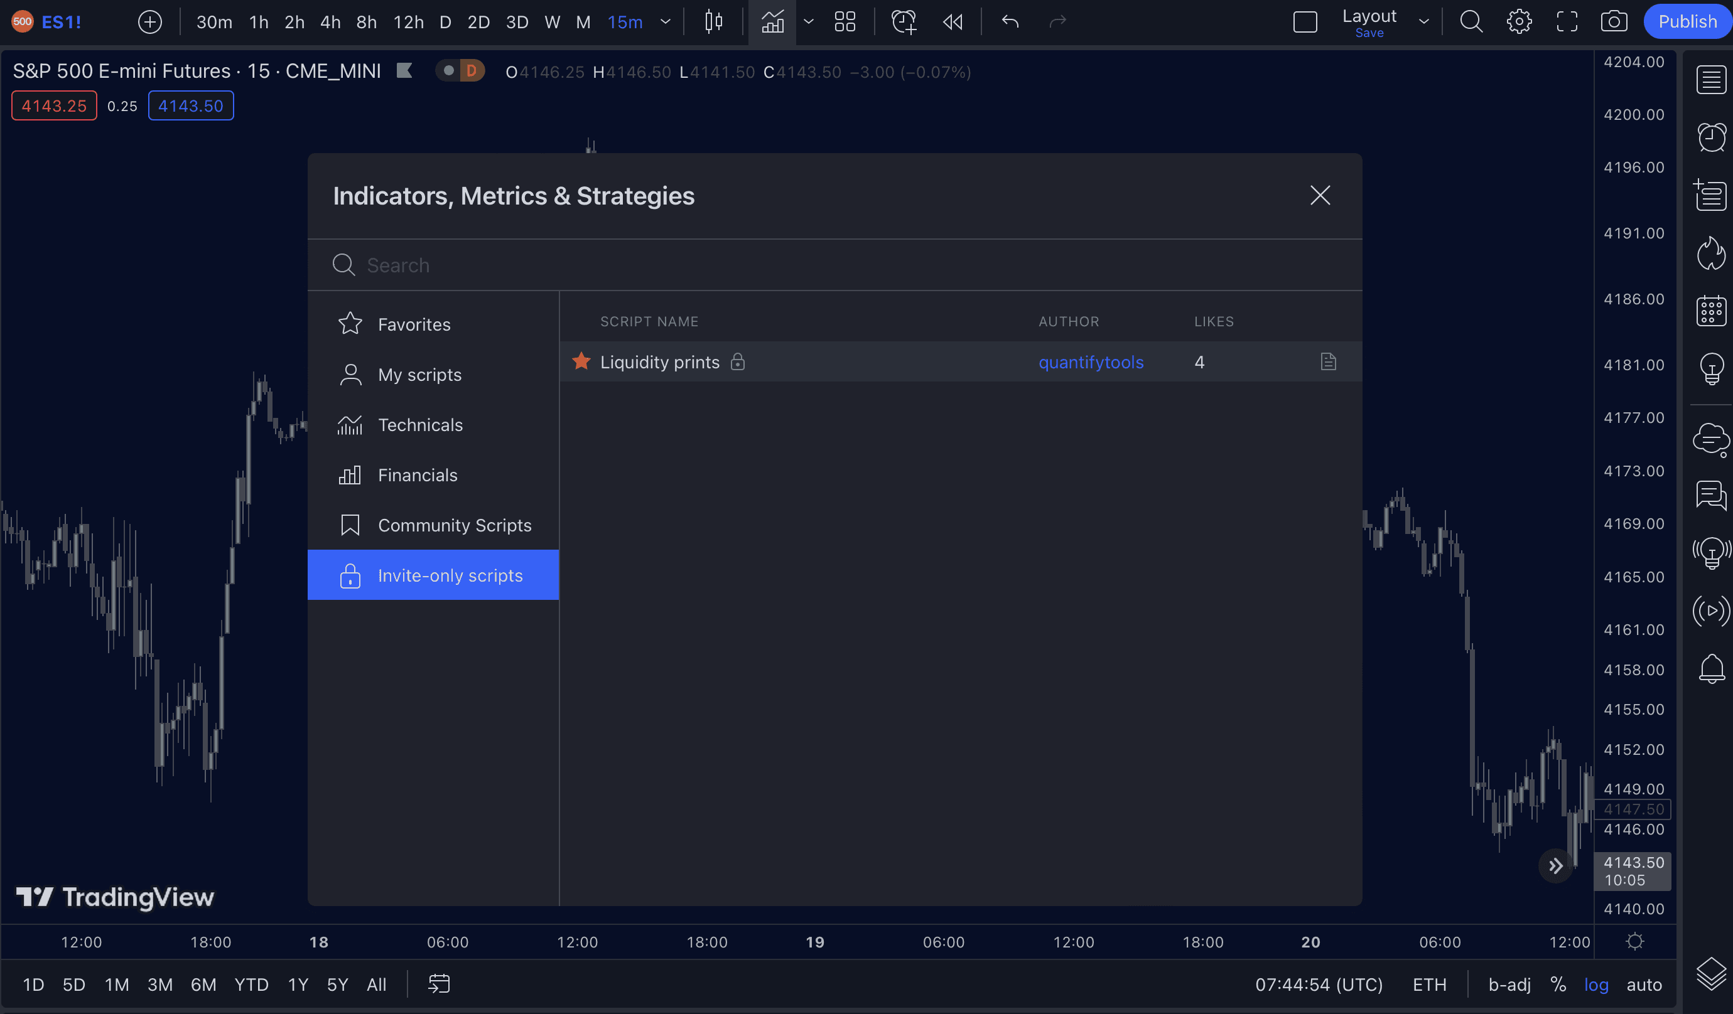Expand the indicator templates dropdown chevron

pyautogui.click(x=809, y=22)
